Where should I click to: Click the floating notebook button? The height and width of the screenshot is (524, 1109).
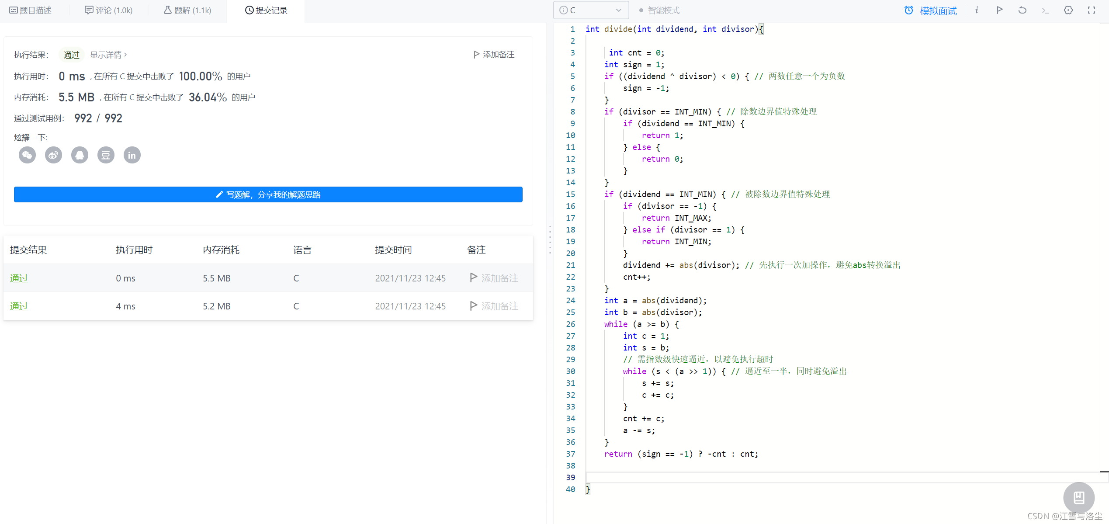(x=1078, y=497)
